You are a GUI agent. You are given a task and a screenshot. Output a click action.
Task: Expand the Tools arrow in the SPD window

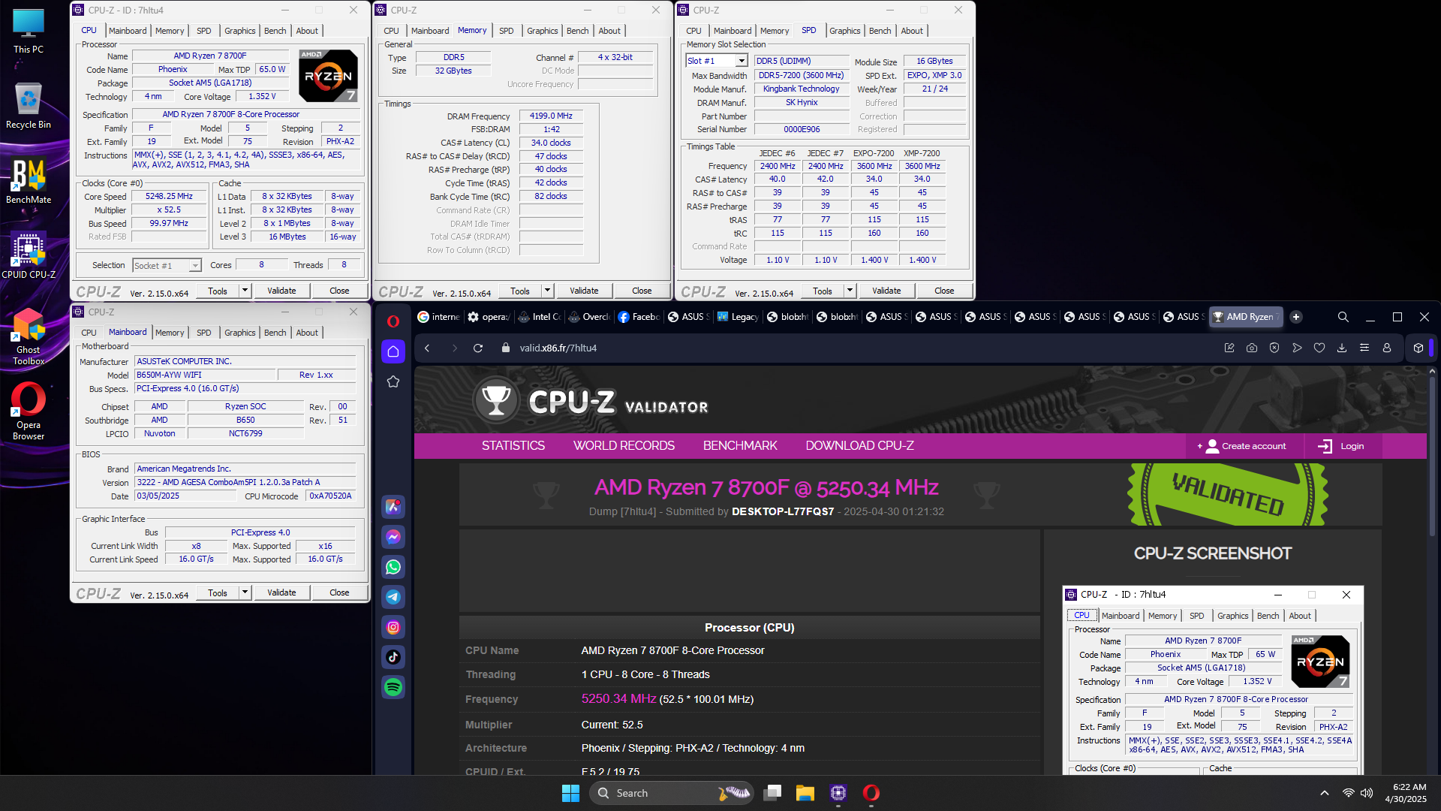(850, 291)
